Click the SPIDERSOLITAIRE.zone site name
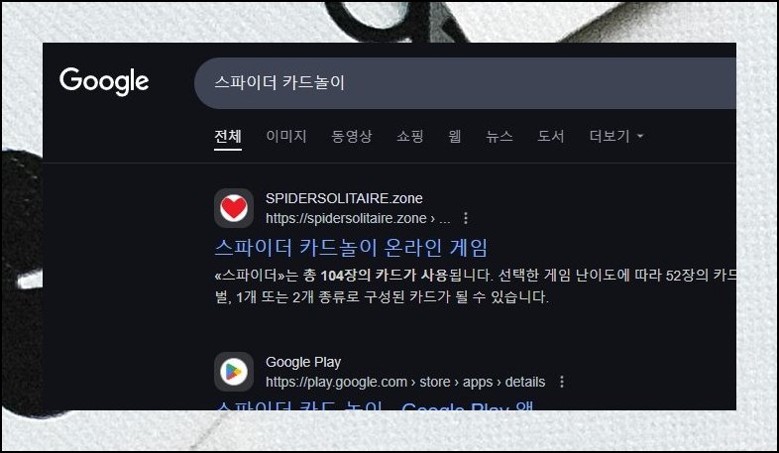The image size is (779, 453). coord(344,198)
